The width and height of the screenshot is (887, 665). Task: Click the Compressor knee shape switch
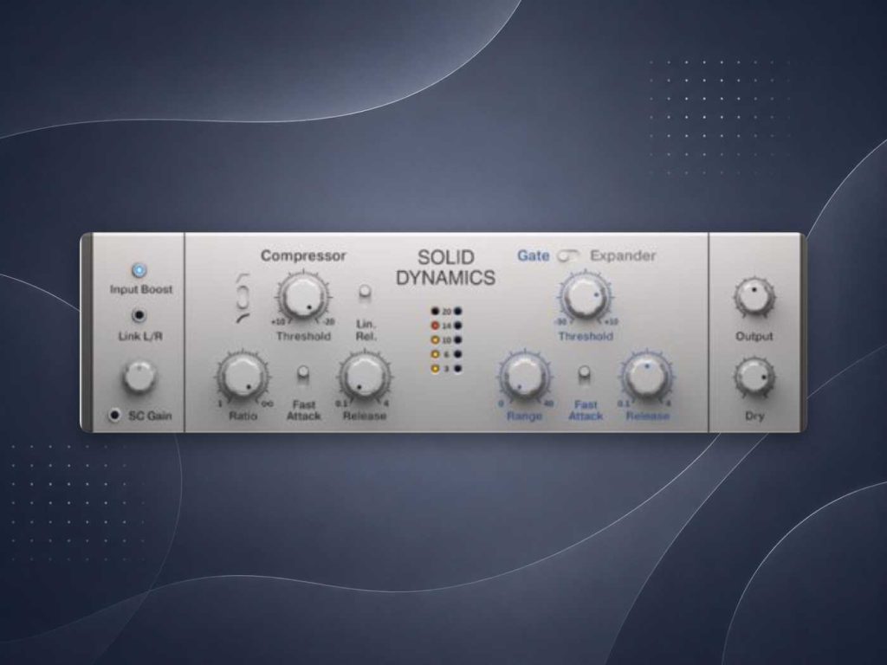click(x=243, y=298)
